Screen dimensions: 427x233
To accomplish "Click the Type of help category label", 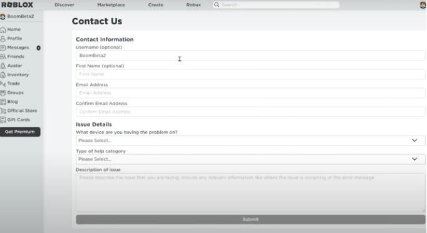I will pos(101,151).
